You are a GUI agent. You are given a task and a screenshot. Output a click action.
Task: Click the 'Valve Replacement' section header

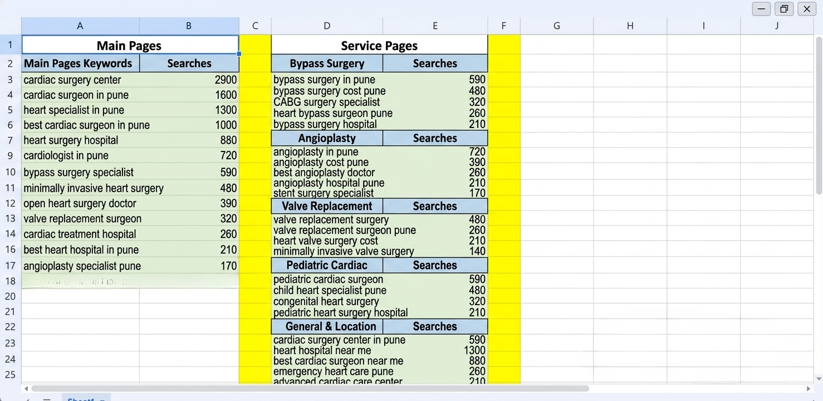tap(327, 206)
